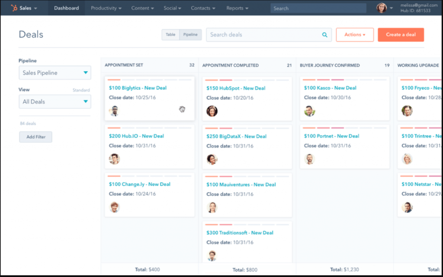Click stage progress bar on Kasco card
Image resolution: width=443 pixels, height=277 pixels.
345,80
